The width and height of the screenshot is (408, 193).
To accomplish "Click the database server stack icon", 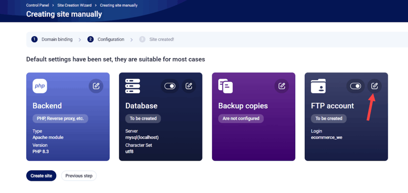I will [132, 86].
